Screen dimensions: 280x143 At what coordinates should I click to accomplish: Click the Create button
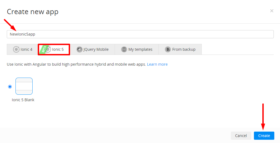[264, 136]
